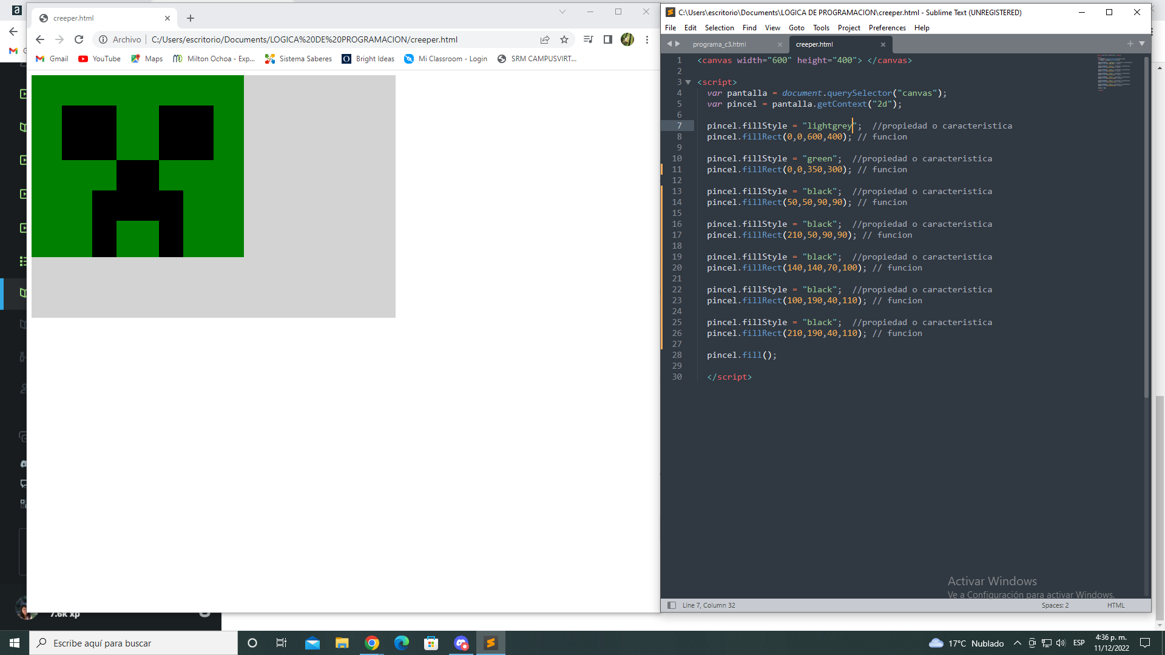Click Chrome forward navigation arrow

click(59, 39)
